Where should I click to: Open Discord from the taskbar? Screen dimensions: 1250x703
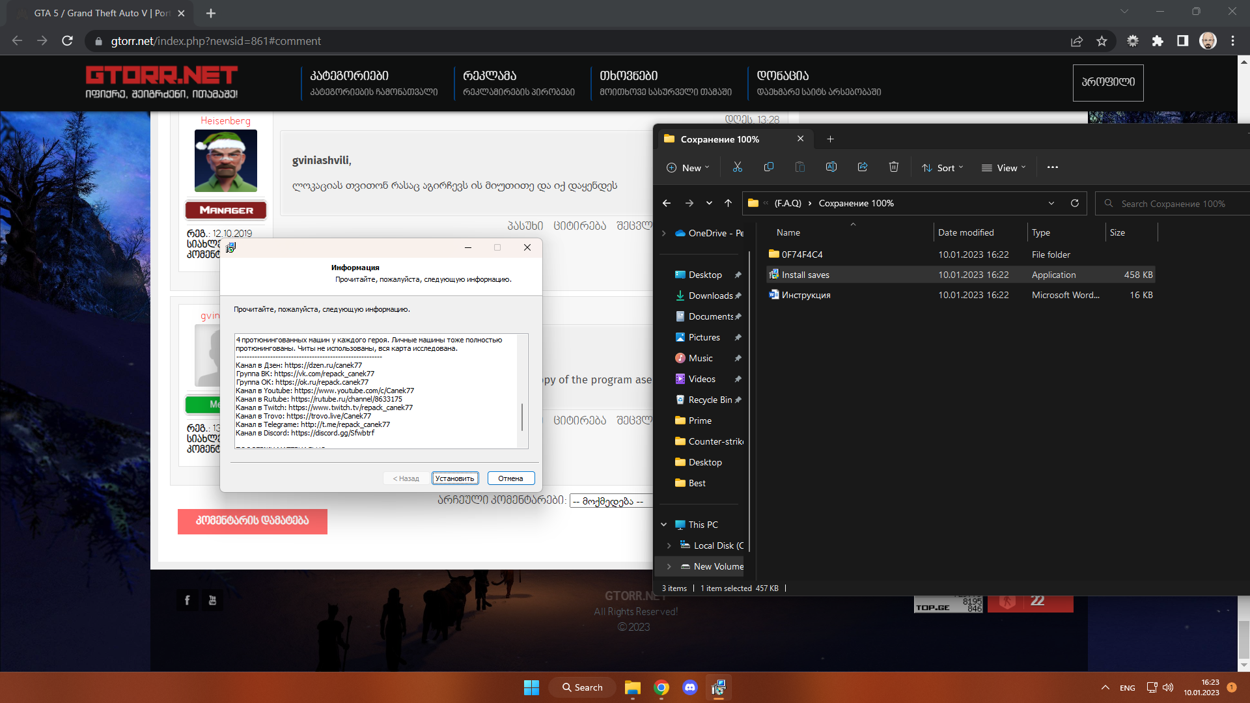[x=690, y=687]
